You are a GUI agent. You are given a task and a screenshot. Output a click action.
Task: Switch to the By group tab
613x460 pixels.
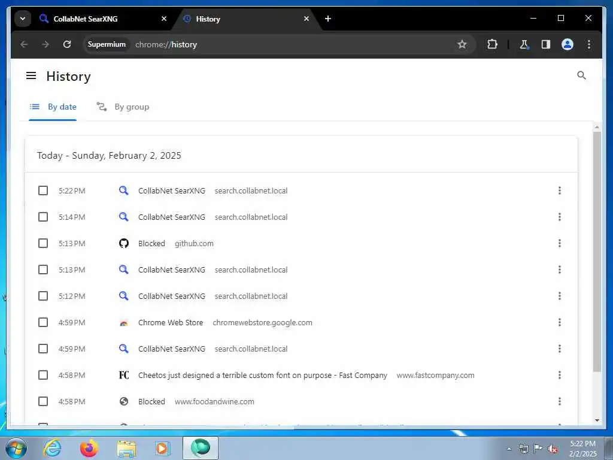(123, 107)
